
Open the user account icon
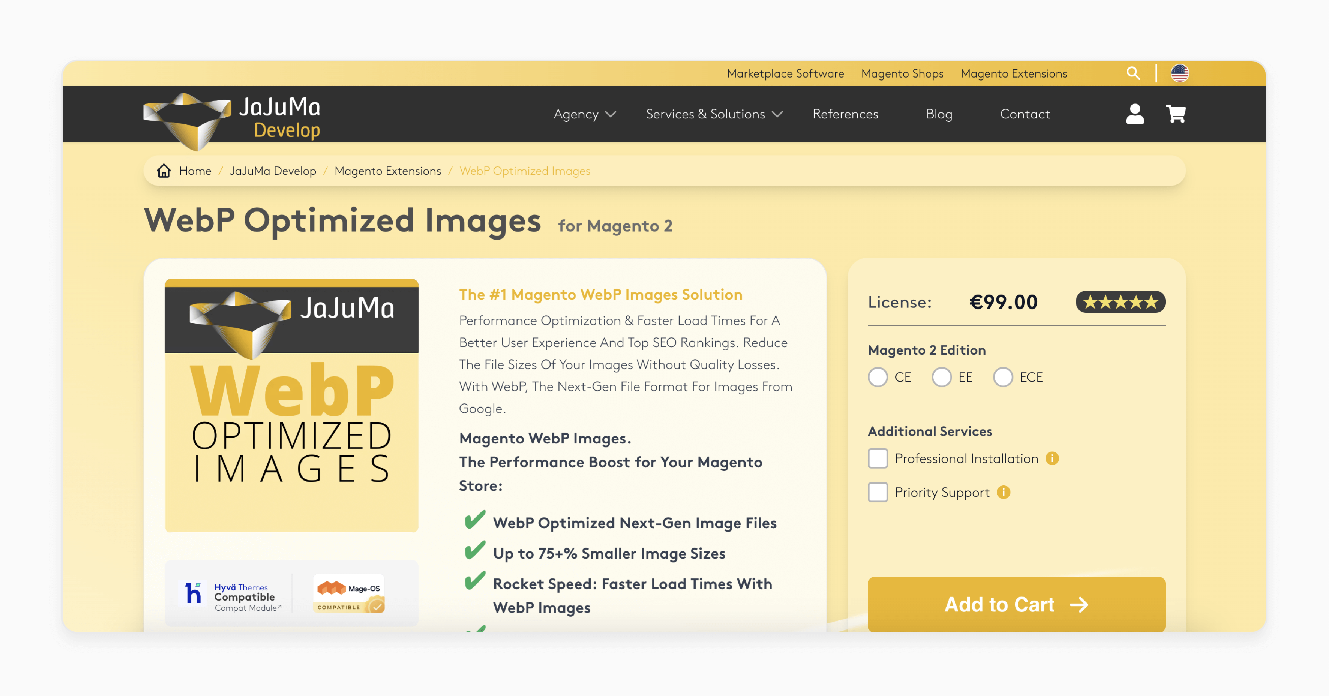pyautogui.click(x=1134, y=114)
